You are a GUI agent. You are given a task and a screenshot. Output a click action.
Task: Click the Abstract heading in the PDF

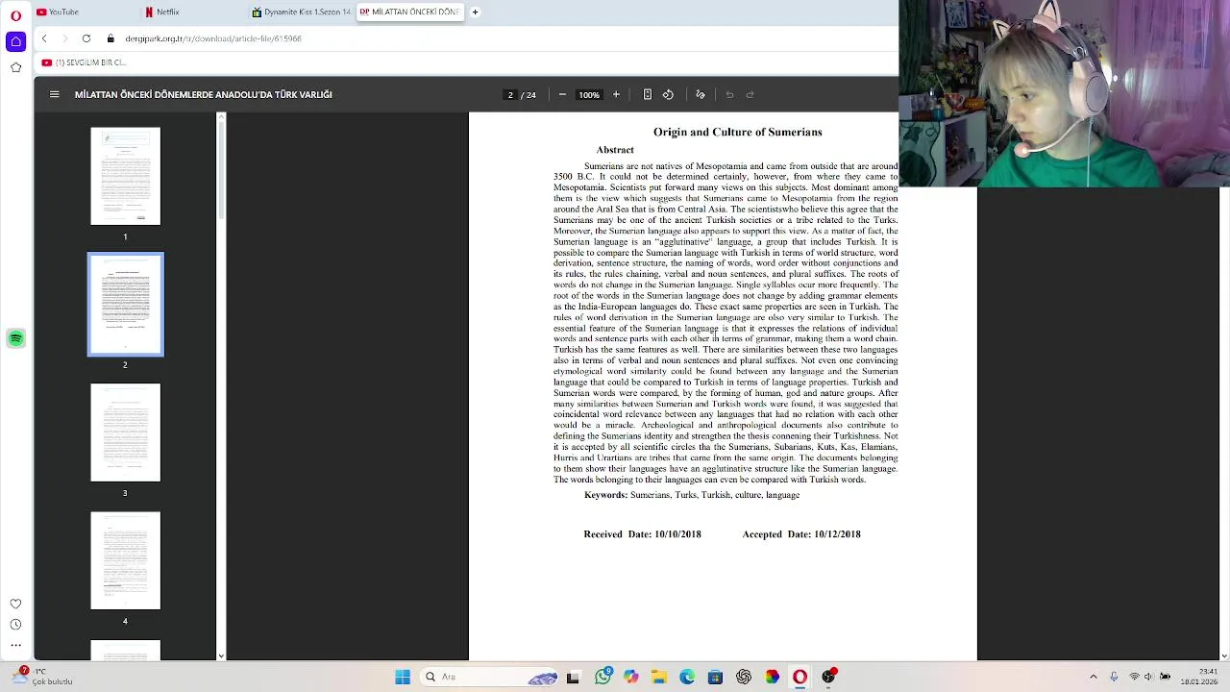(615, 149)
